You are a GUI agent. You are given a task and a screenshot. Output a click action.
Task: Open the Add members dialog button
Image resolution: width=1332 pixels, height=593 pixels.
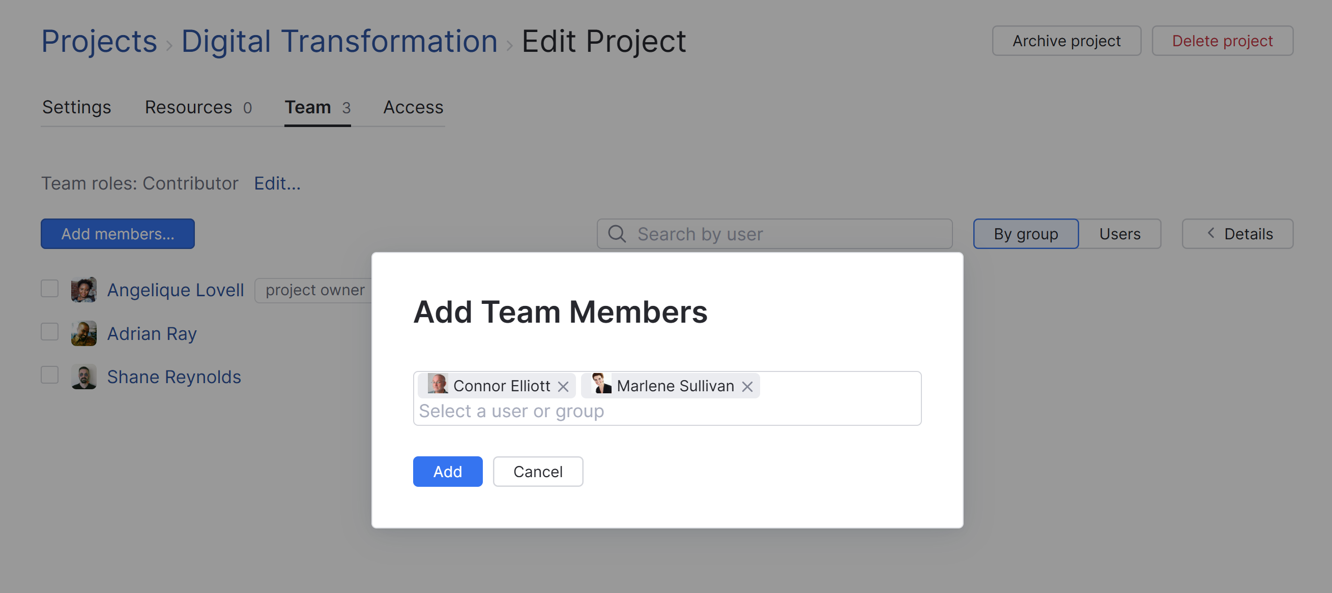click(118, 233)
